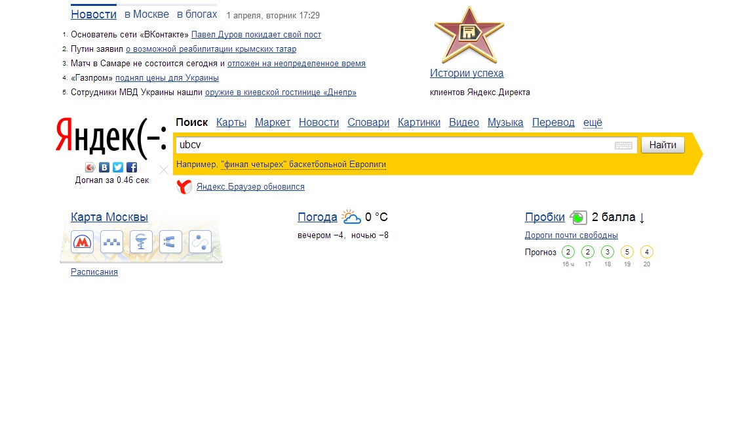Click the Yandex logo
755x425 pixels.
(x=111, y=137)
